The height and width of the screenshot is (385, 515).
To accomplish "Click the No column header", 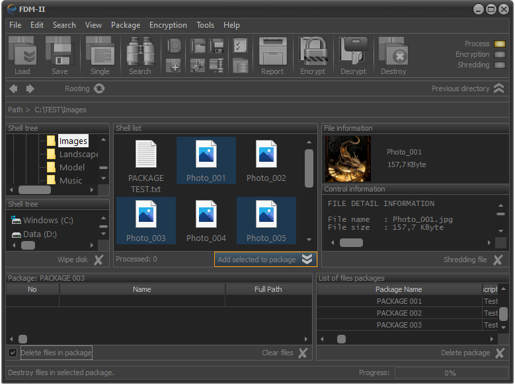I will click(32, 289).
